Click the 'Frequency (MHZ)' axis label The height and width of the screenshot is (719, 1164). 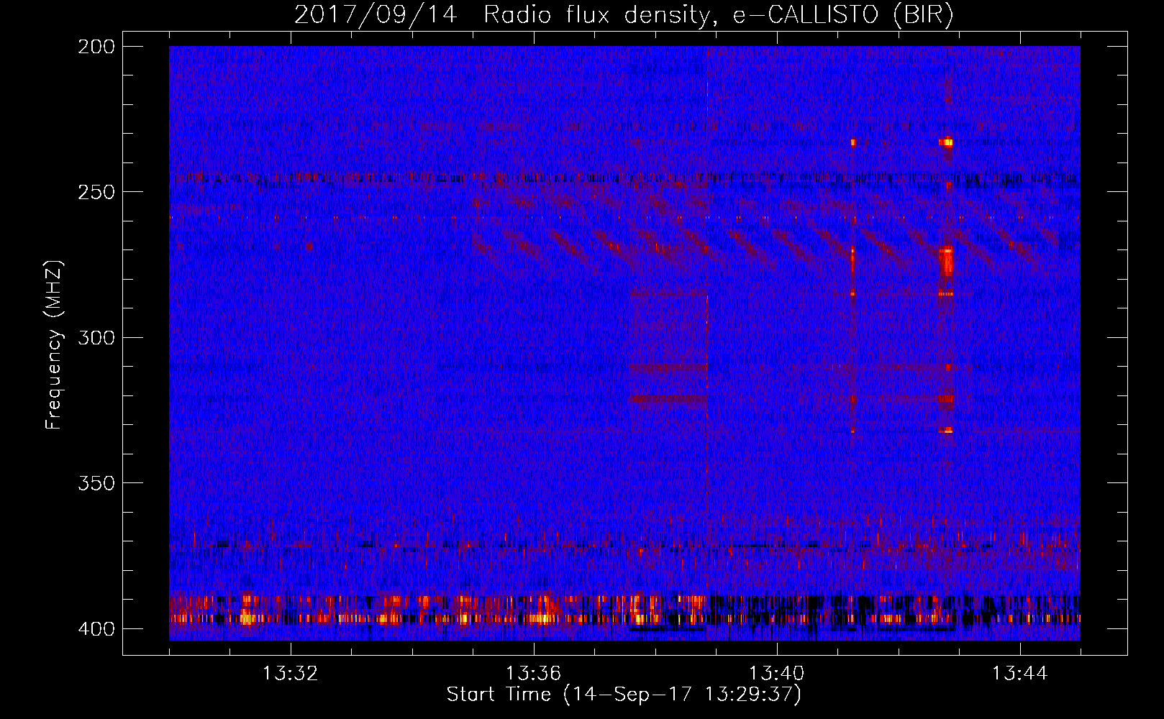coord(54,345)
